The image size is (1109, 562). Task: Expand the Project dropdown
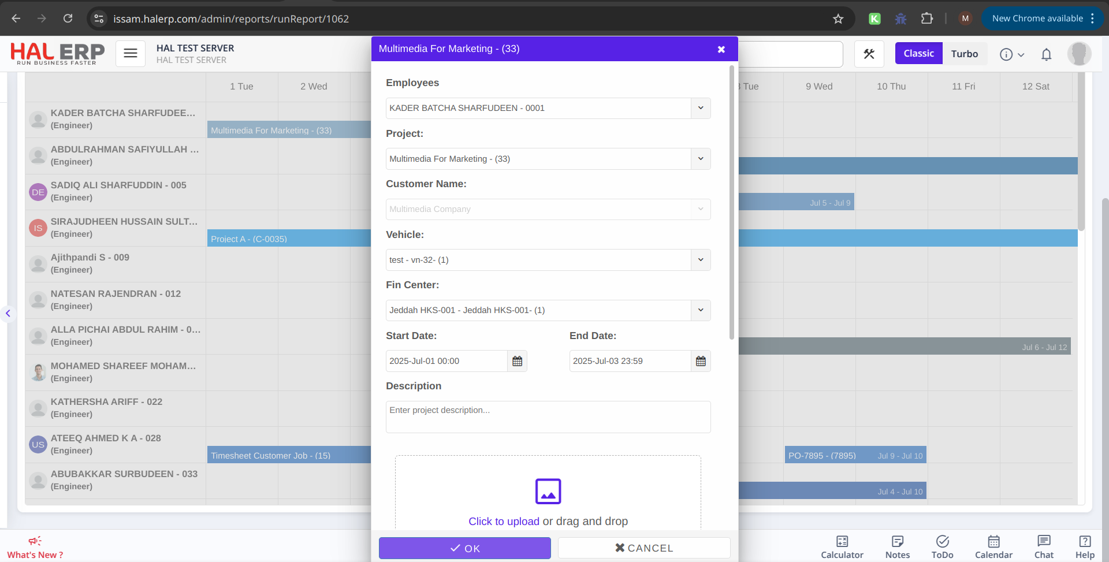[701, 159]
